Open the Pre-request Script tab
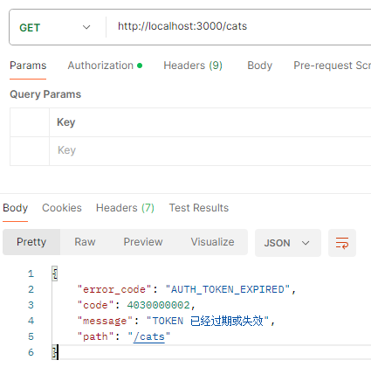 pos(332,66)
